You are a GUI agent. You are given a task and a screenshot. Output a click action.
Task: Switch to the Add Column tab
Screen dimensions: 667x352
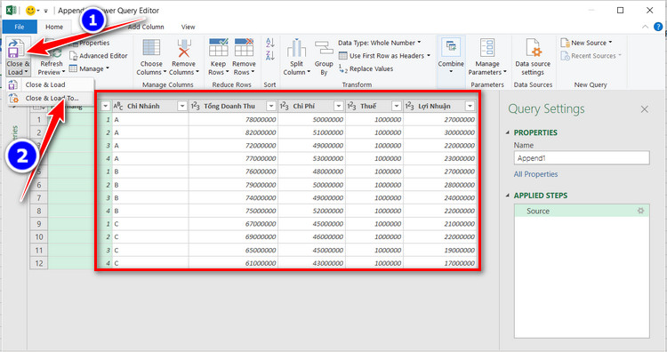click(x=146, y=27)
